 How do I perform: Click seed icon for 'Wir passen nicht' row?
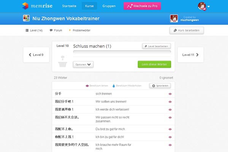(x=170, y=117)
